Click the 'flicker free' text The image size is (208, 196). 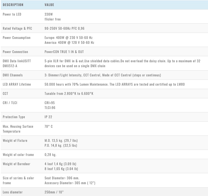[52, 19]
